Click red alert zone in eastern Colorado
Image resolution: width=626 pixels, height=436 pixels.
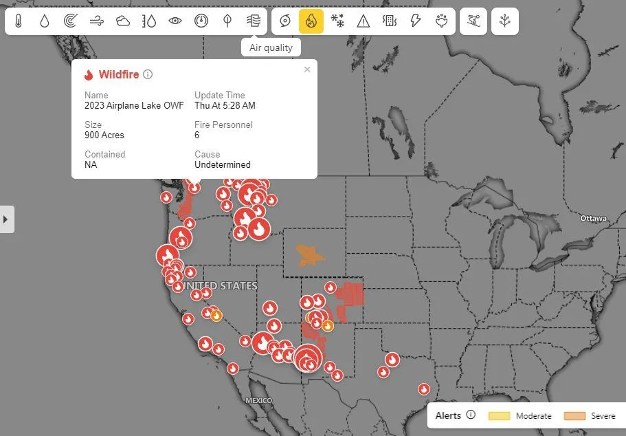pyautogui.click(x=351, y=294)
